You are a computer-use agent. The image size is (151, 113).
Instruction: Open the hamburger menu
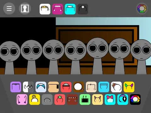(x=9, y=8)
